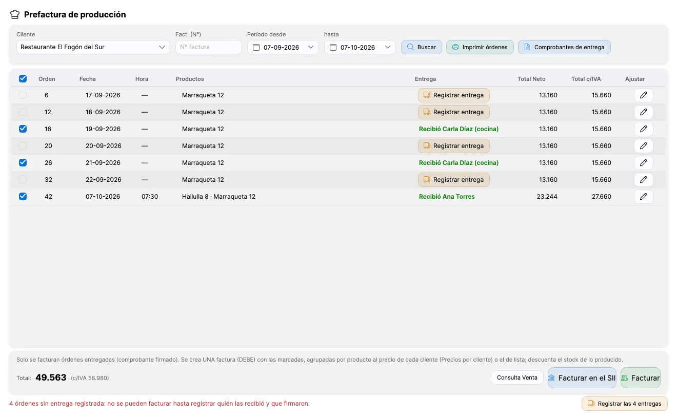Screen dimensions: 677x420
Task: Uncheck the checkbox for order 16
Action: click(23, 129)
